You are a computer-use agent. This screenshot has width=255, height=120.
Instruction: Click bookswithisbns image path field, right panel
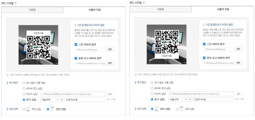(201, 94)
